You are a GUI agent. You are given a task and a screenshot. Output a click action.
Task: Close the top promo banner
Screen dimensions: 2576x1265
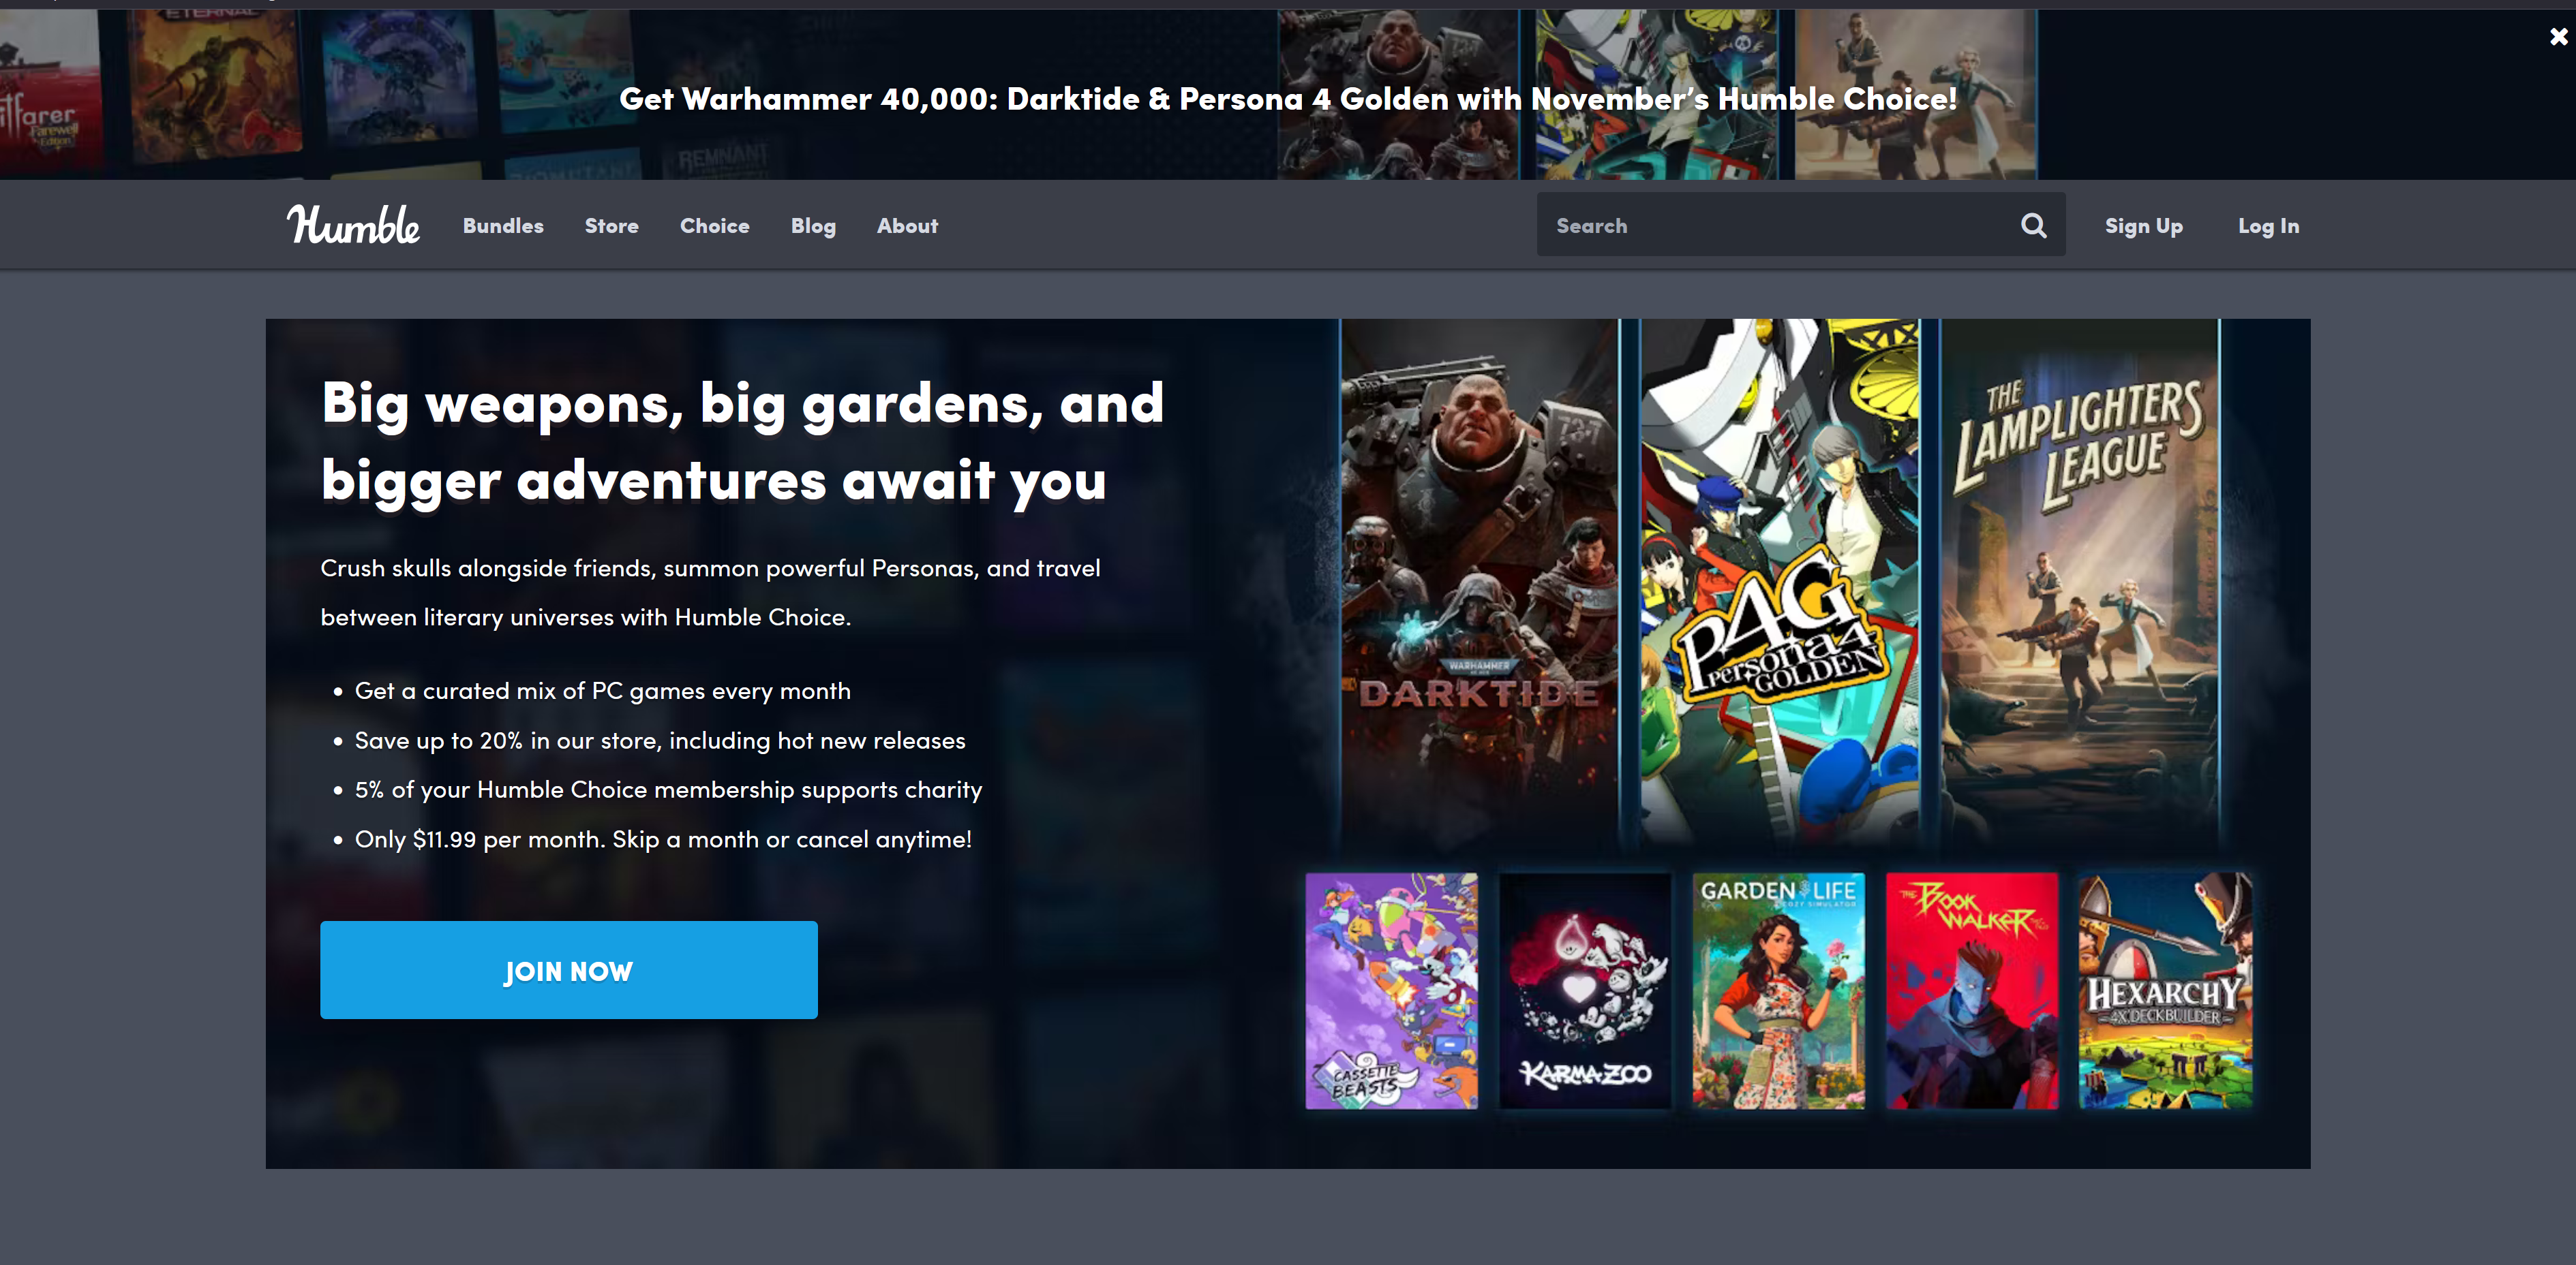pos(2558,37)
